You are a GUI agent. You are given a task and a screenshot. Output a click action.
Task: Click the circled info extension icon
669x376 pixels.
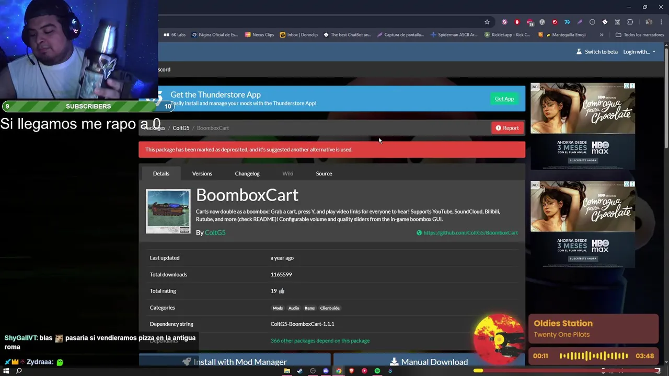pos(592,22)
